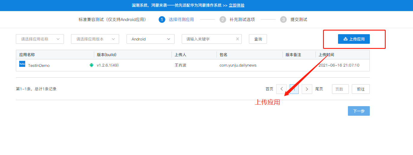
Task: Click the 立即体验 link in top banner
Action: pos(237,5)
